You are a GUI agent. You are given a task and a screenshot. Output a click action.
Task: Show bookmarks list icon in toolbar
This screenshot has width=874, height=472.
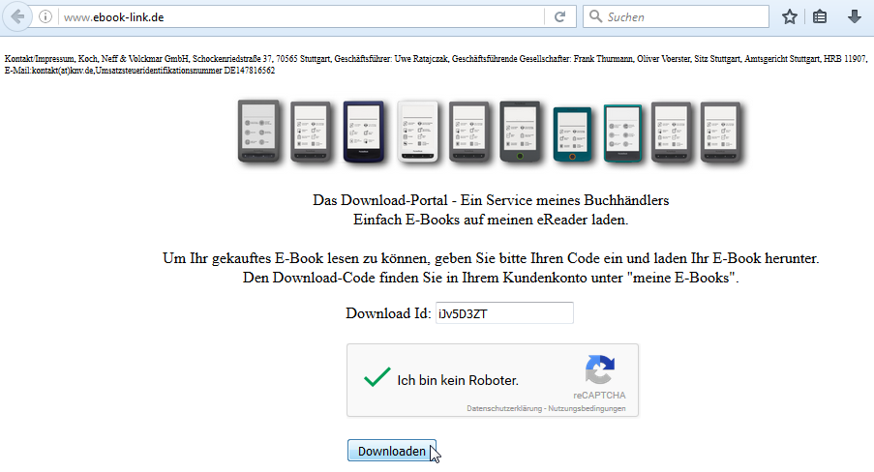[x=821, y=16]
